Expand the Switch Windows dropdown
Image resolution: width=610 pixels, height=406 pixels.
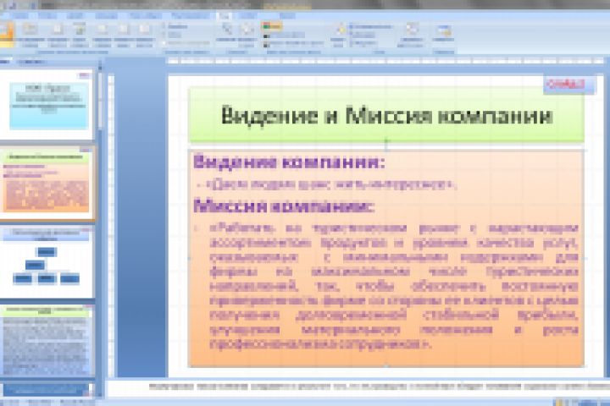(411, 34)
